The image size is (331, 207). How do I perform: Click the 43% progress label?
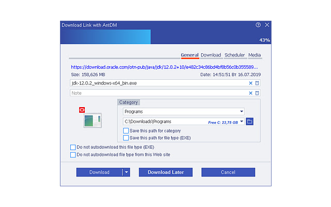pyautogui.click(x=264, y=40)
